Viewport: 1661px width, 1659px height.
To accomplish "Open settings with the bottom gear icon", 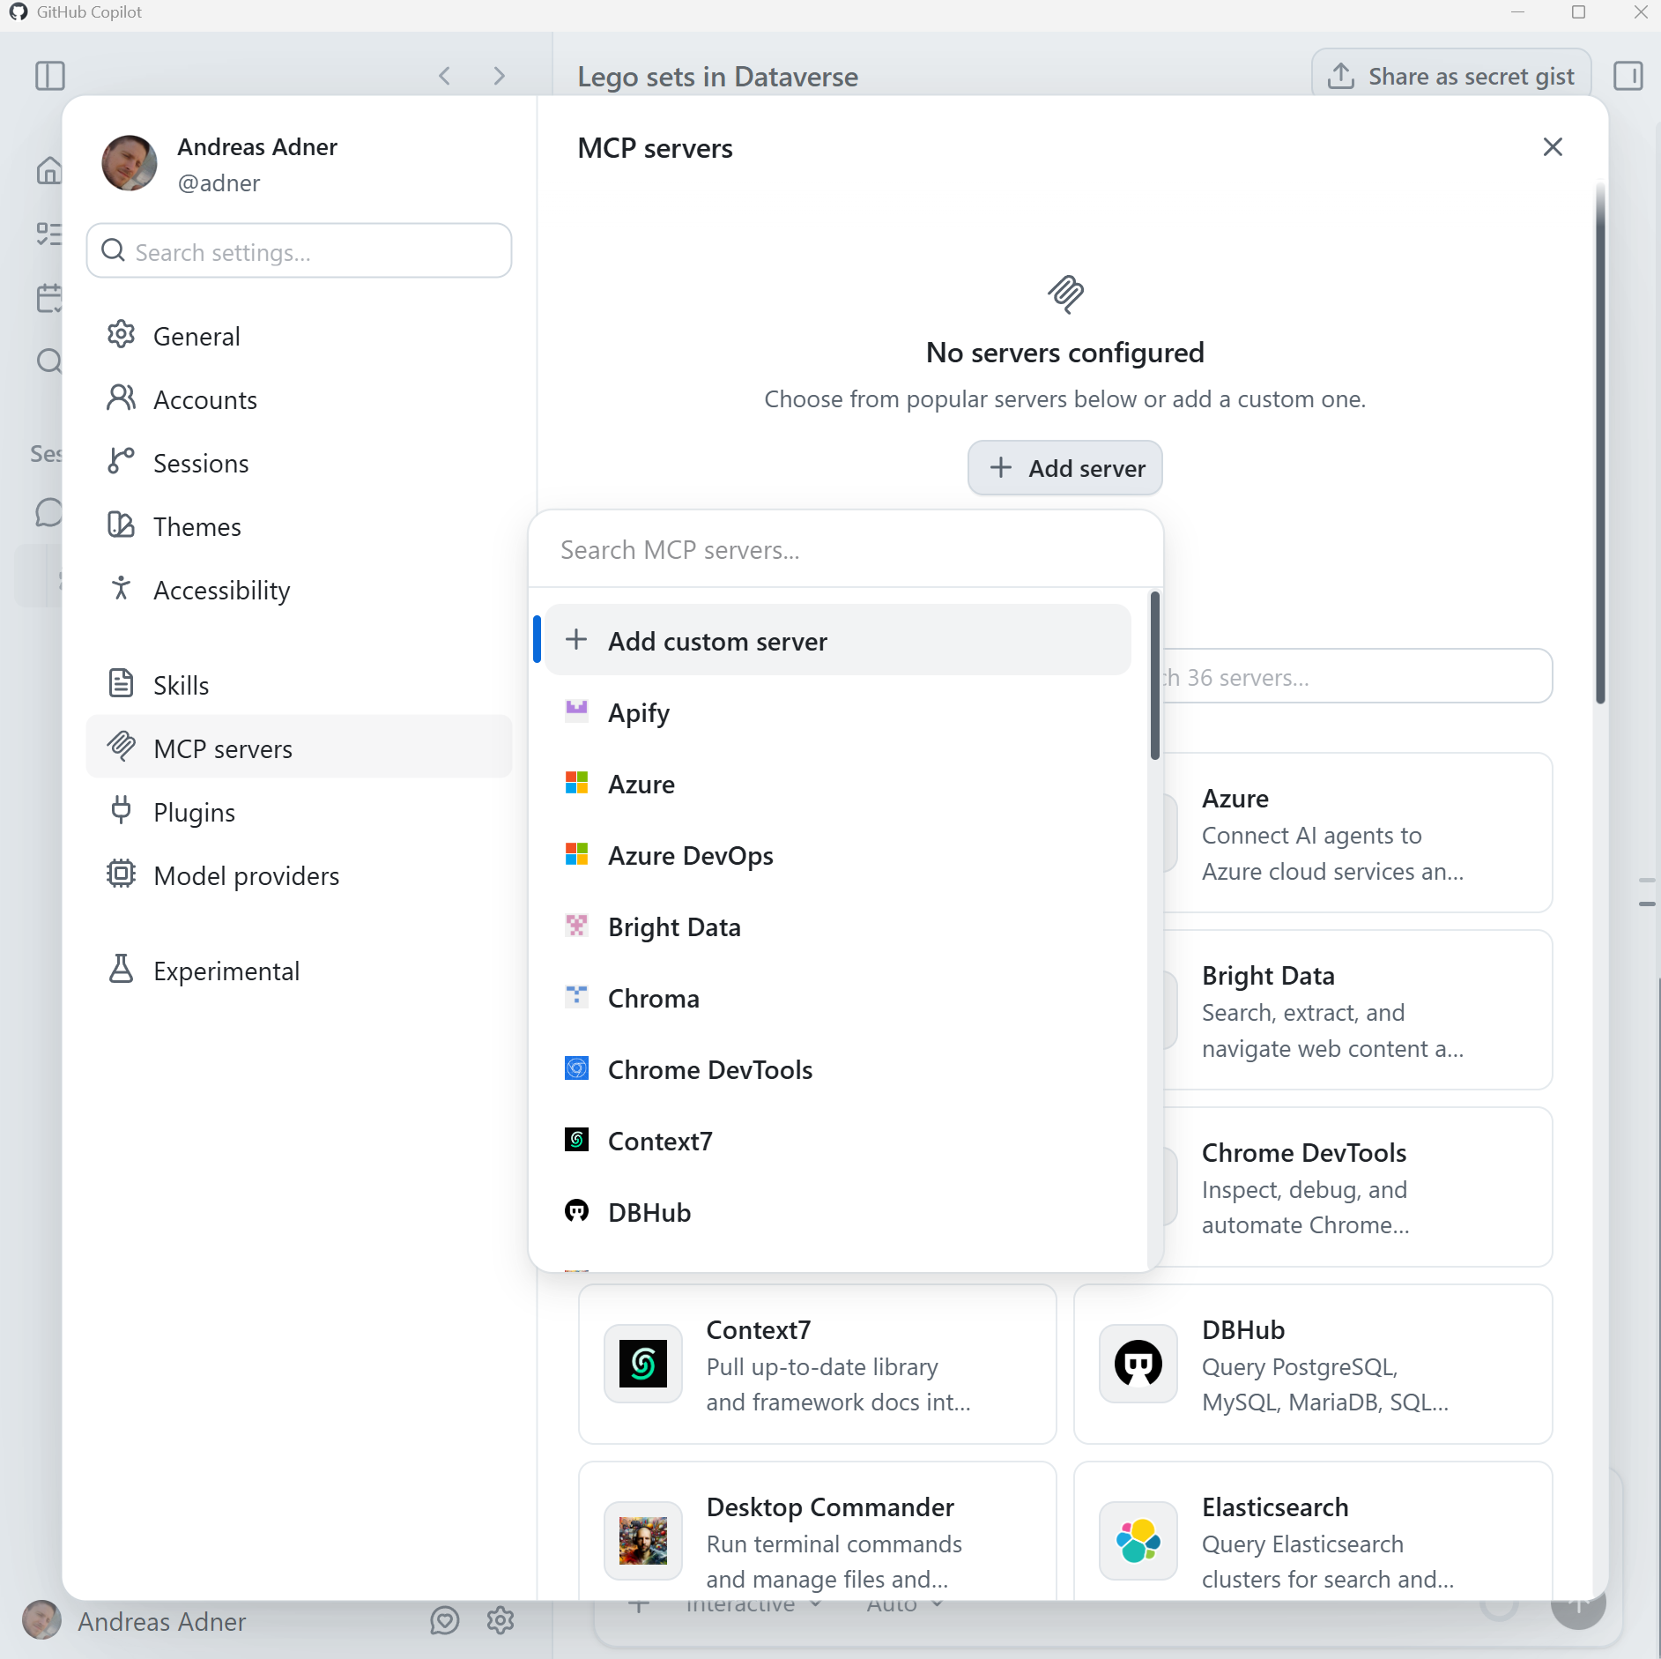I will 501,1620.
